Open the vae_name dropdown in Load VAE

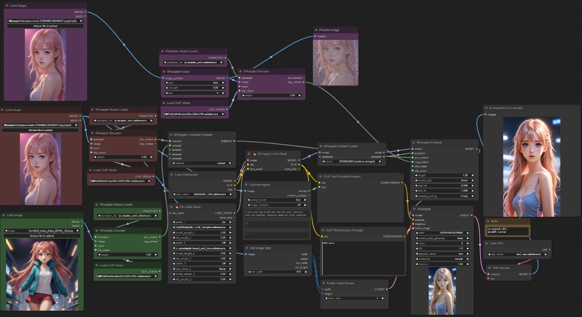coord(517,254)
